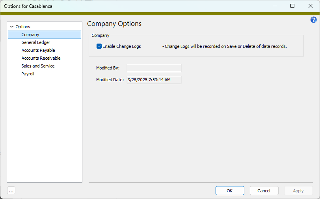Click the Cancel button

point(264,191)
